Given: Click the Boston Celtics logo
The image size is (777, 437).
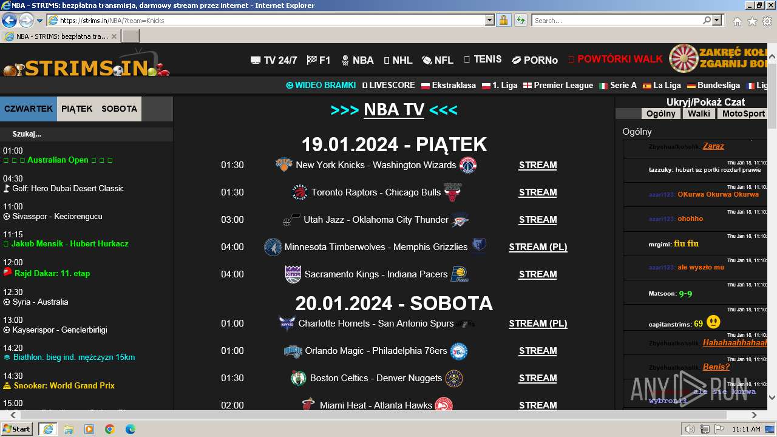Looking at the screenshot, I should (299, 378).
